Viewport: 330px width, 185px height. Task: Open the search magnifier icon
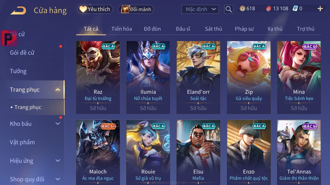[x=229, y=9]
